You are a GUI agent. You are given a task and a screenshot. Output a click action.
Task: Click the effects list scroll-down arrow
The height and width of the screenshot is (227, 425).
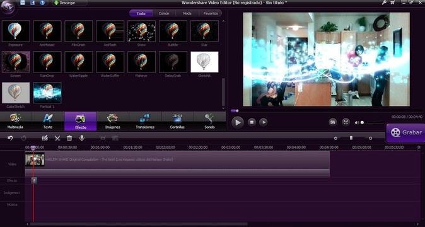tap(223, 108)
